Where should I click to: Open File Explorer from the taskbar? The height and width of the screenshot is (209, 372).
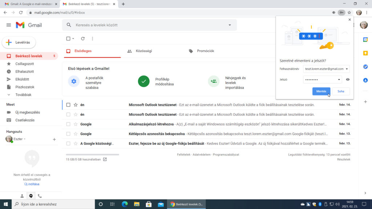pyautogui.click(x=137, y=204)
